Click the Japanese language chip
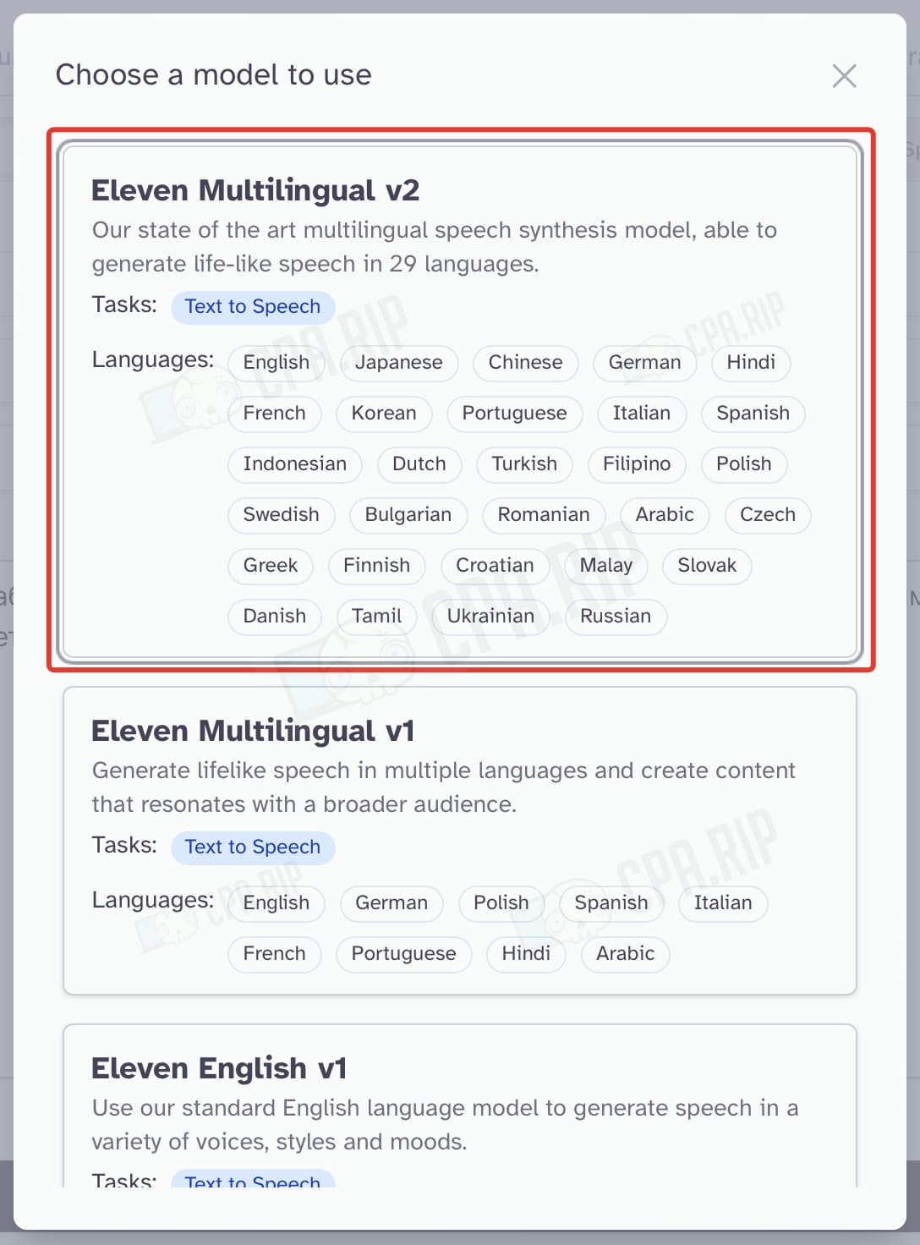This screenshot has height=1245, width=920. tap(398, 363)
